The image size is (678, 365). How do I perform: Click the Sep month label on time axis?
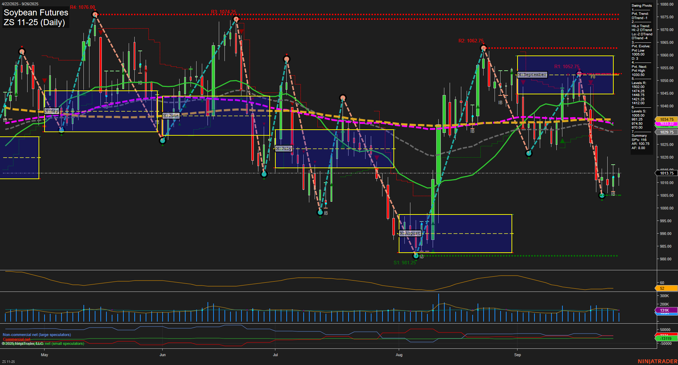tap(517, 354)
